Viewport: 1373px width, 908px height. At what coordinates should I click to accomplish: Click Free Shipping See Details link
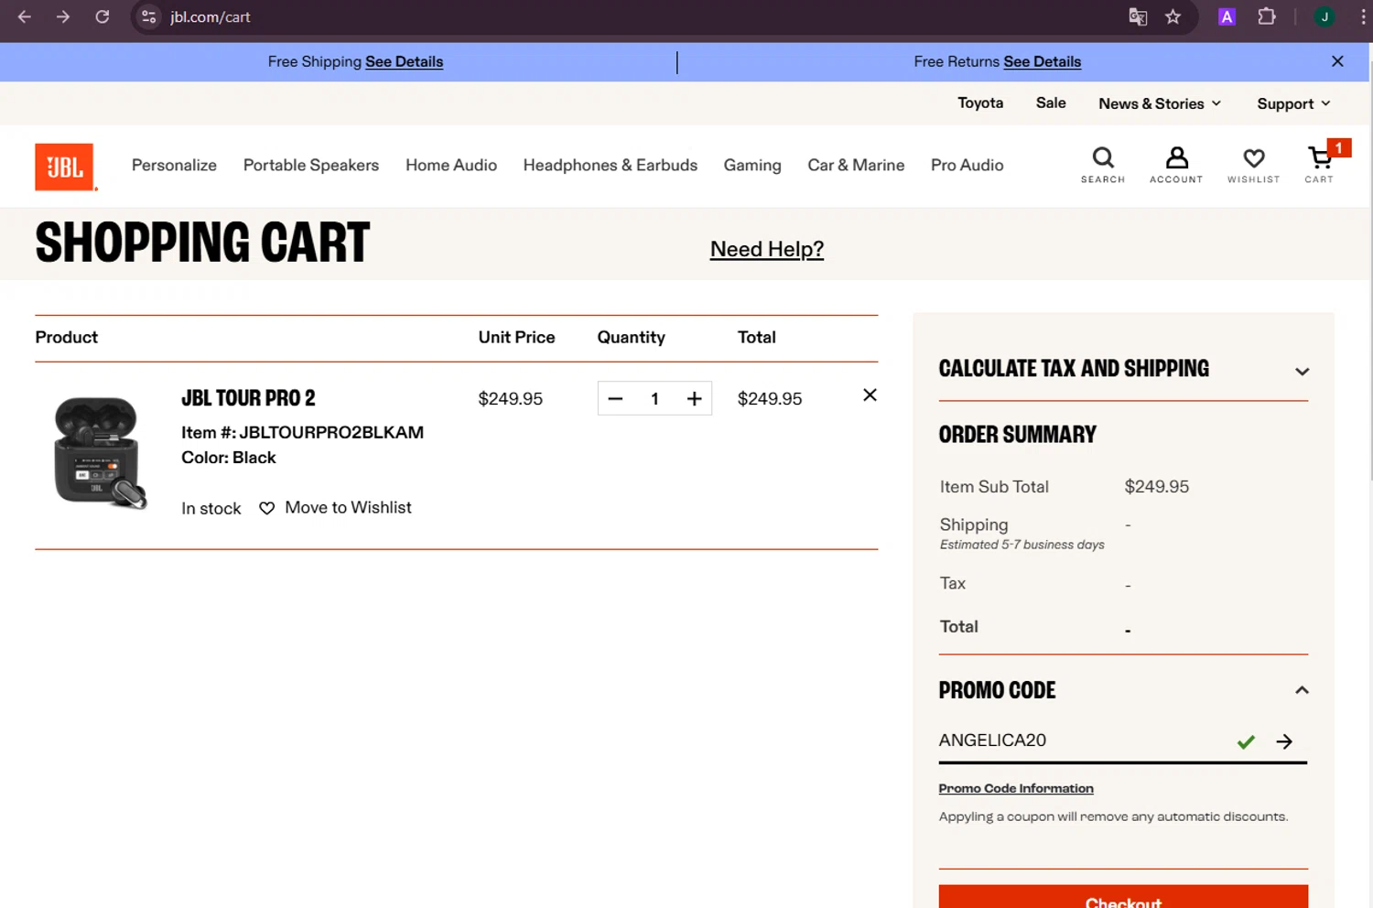[x=404, y=61]
